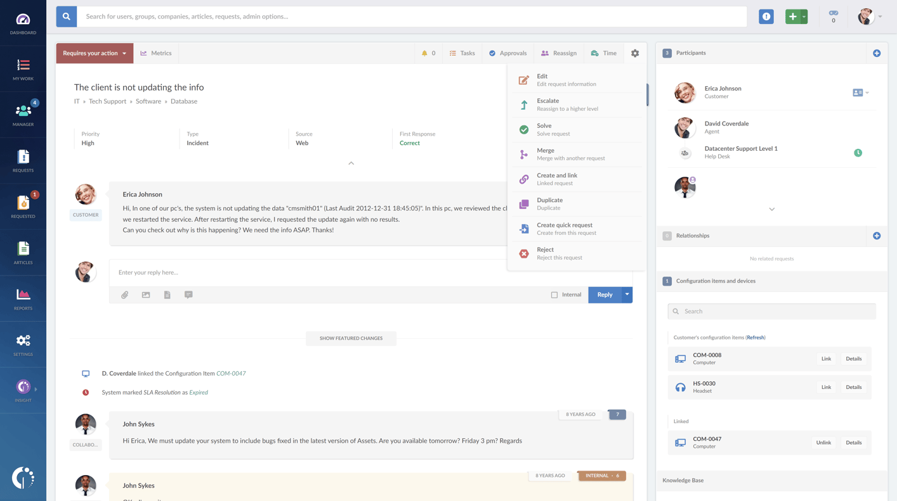The image size is (897, 501).
Task: Open the Manager section in the sidebar
Action: (23, 114)
